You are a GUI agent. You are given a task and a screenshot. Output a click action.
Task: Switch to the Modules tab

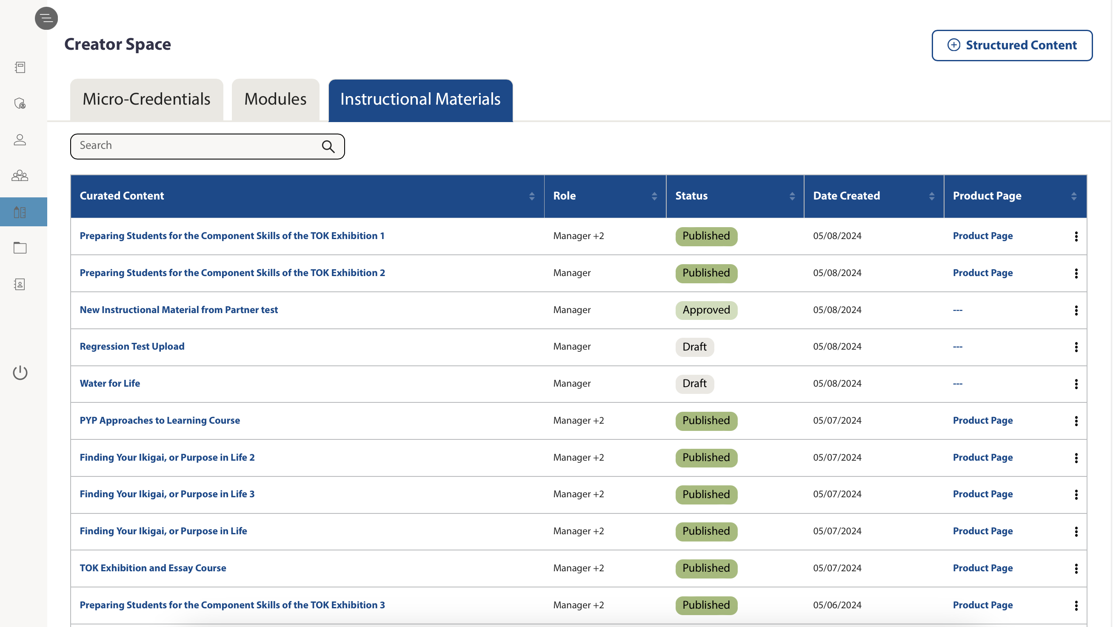click(x=275, y=100)
